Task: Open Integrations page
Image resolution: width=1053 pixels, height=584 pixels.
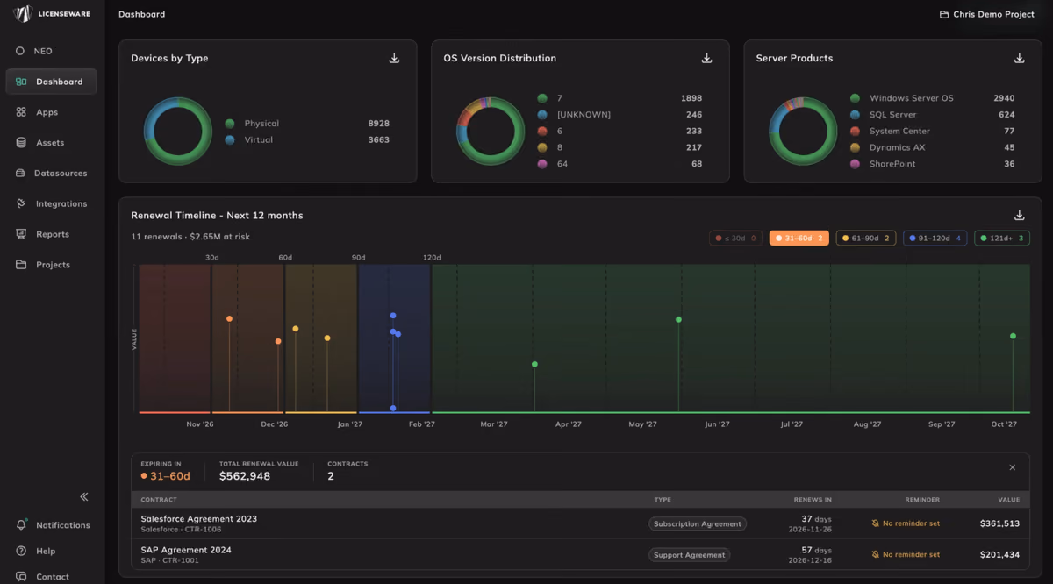Action: tap(51, 203)
